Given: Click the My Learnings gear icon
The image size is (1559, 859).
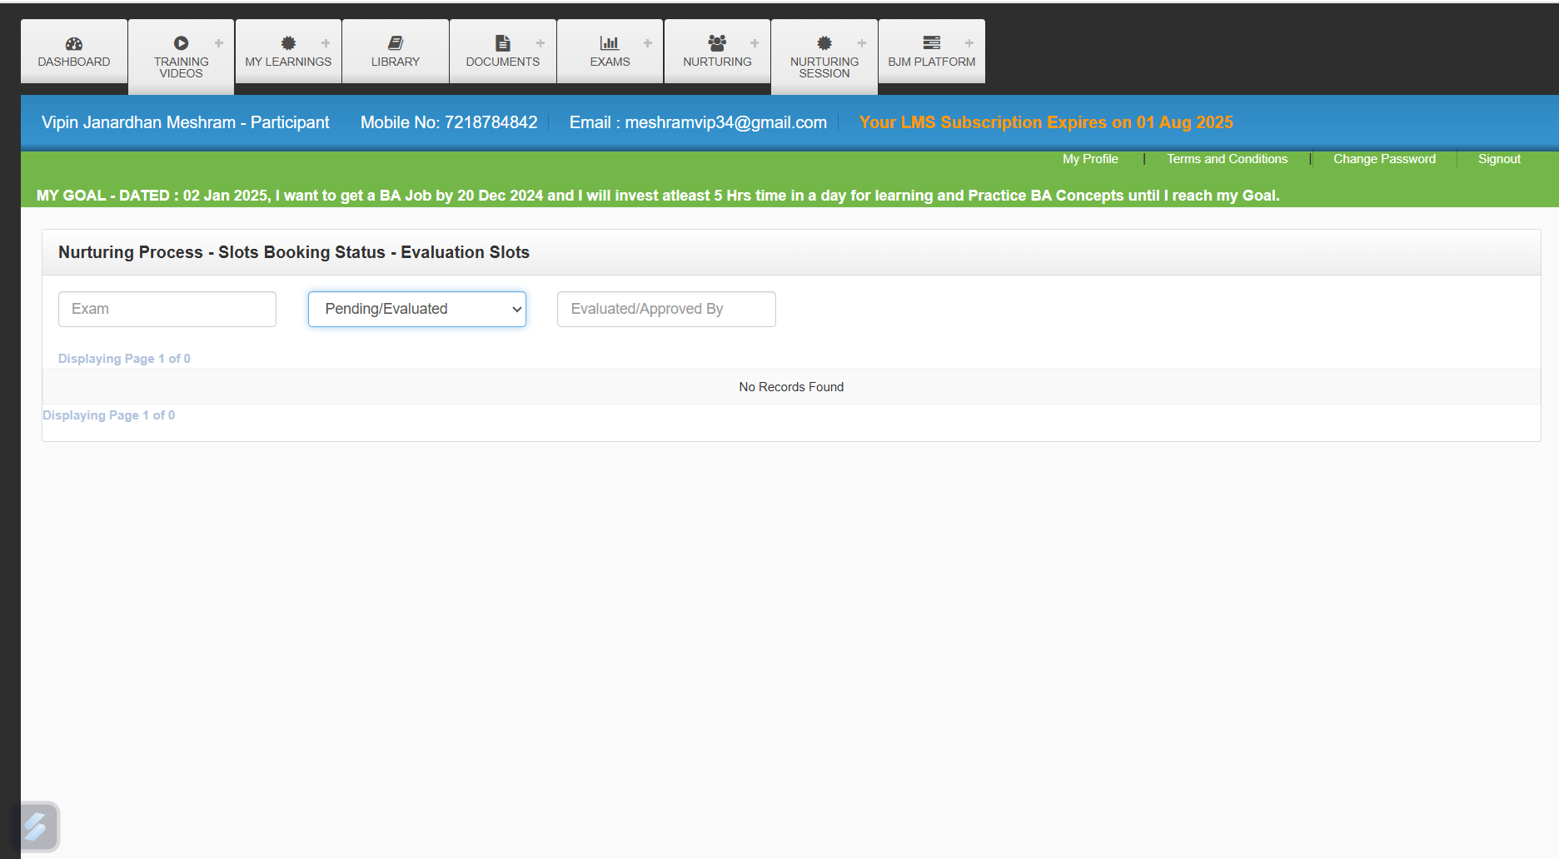Looking at the screenshot, I should click(288, 43).
